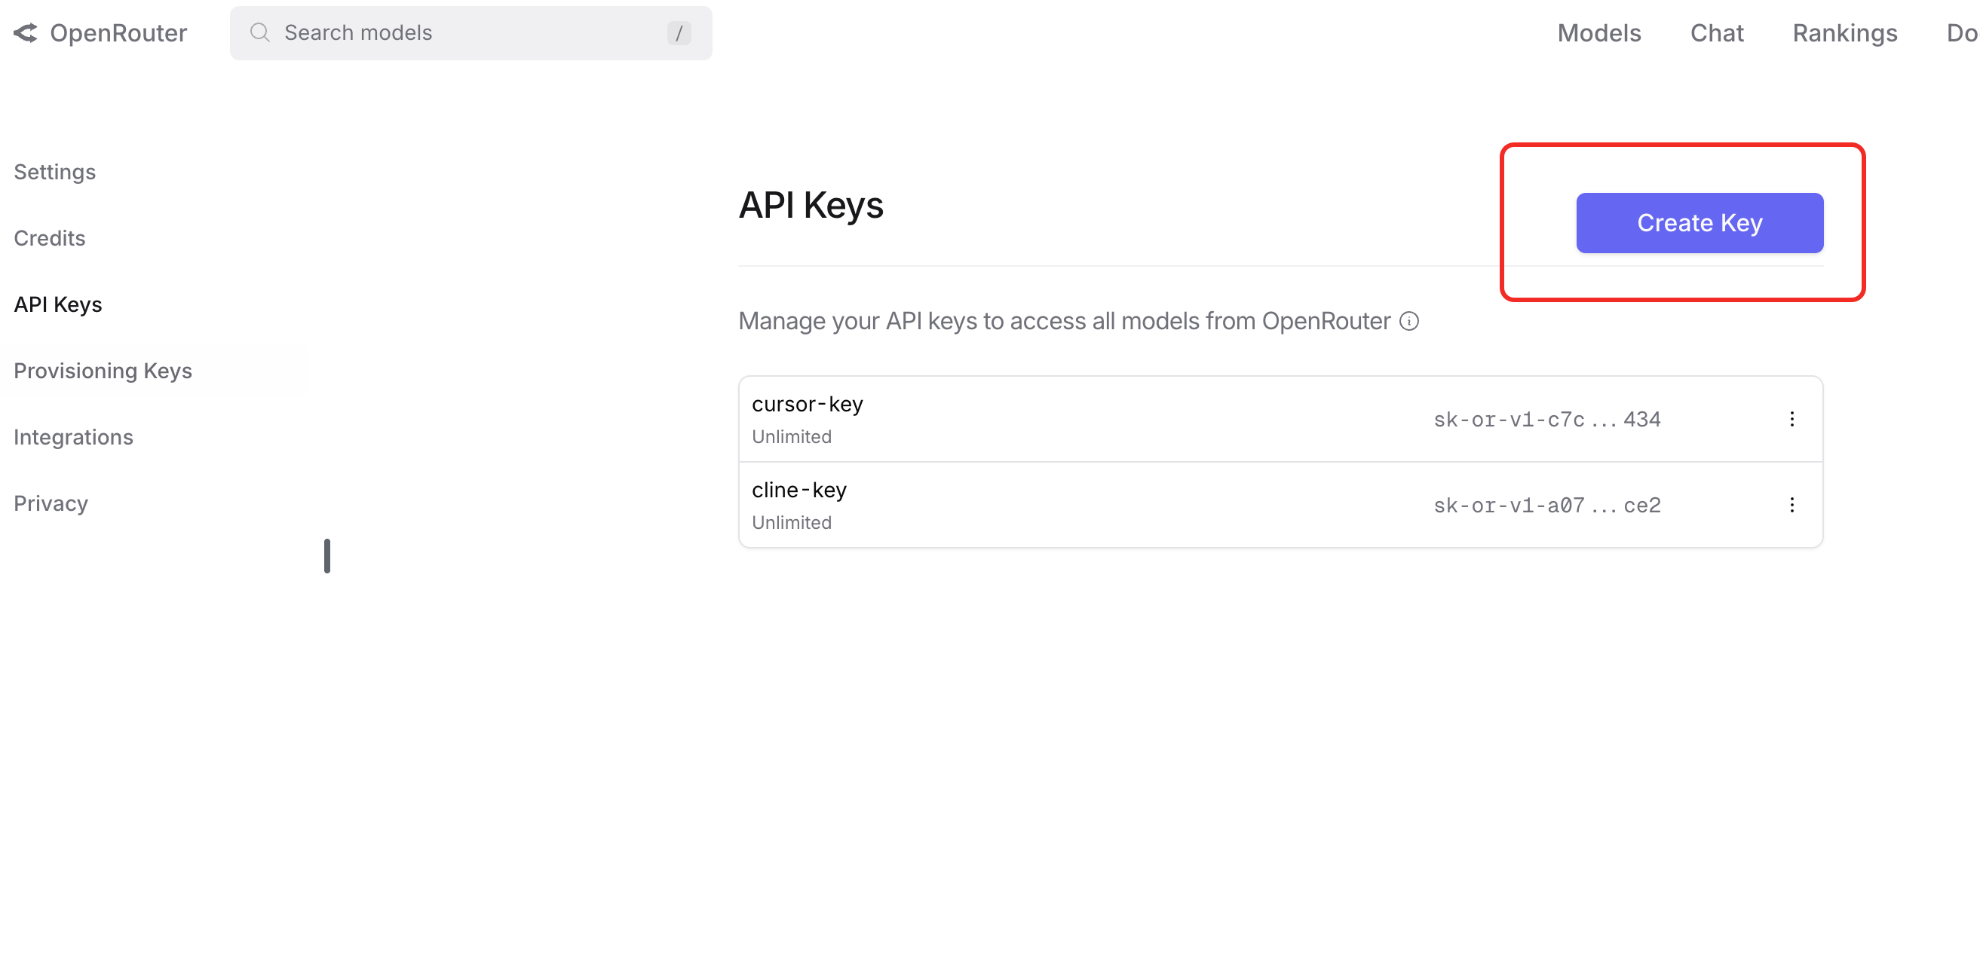This screenshot has width=1980, height=978.
Task: Click the cline-key masked key value
Action: [x=1546, y=505]
